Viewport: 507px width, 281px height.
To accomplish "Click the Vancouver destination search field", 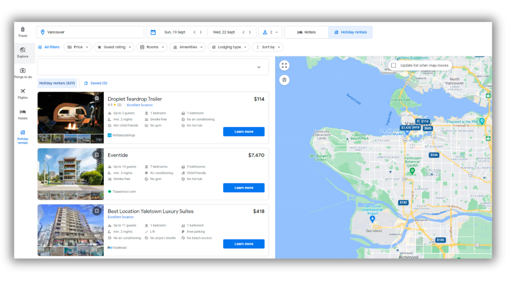I will [91, 32].
